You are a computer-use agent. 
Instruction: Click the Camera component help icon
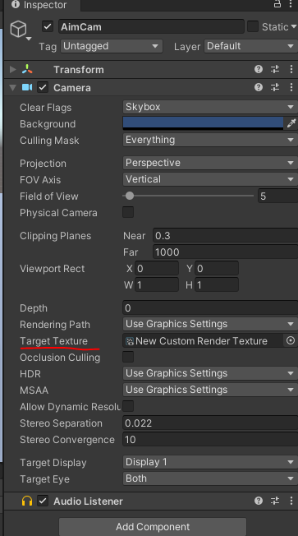(259, 87)
